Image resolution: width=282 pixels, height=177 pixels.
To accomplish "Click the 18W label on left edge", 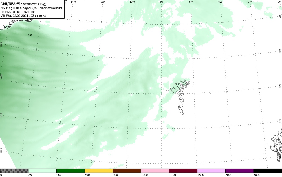I will pyautogui.click(x=1, y=76).
